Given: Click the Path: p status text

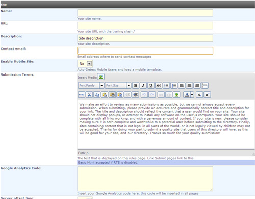Looking at the screenshot, I should pyautogui.click(x=83, y=153).
